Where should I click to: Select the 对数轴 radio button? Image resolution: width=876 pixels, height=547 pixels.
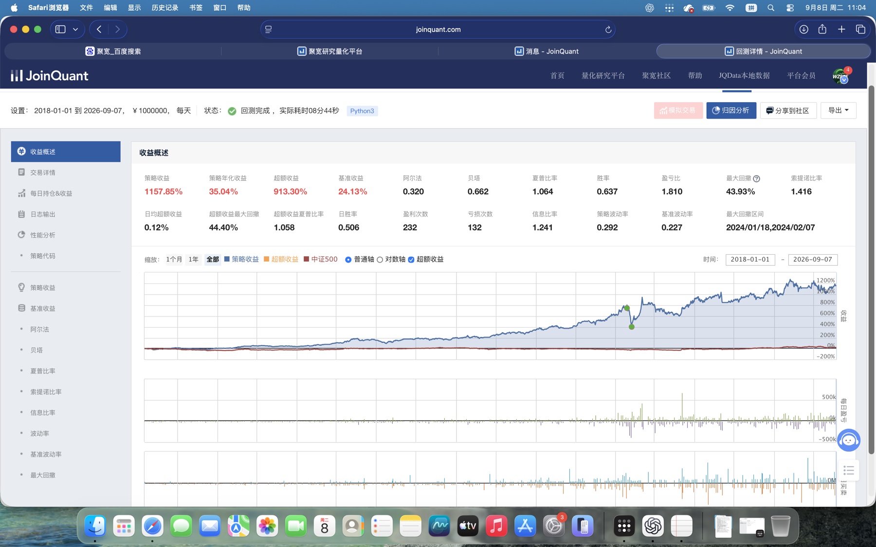(x=380, y=260)
